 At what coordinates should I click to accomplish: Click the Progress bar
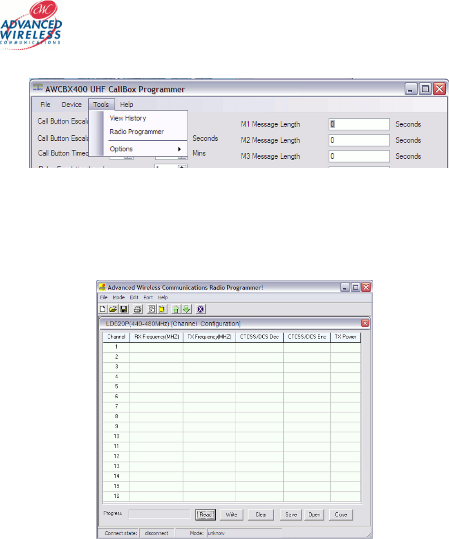coord(159,514)
